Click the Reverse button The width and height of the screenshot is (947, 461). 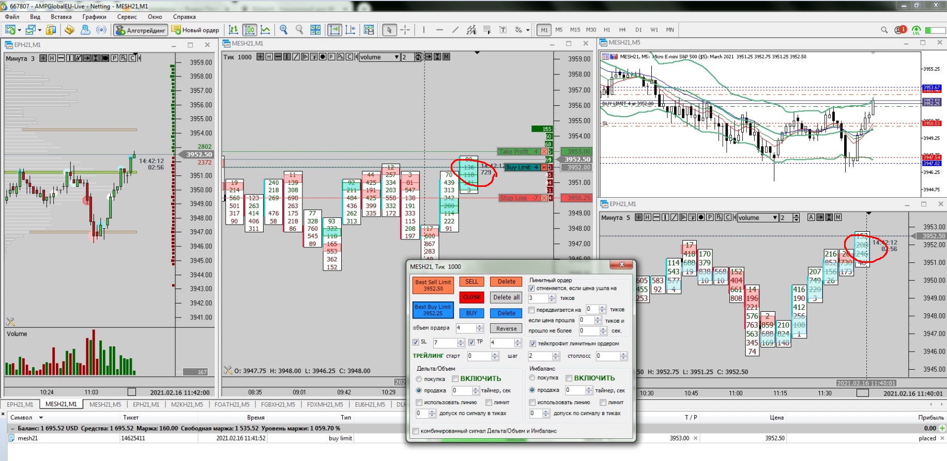(x=507, y=328)
